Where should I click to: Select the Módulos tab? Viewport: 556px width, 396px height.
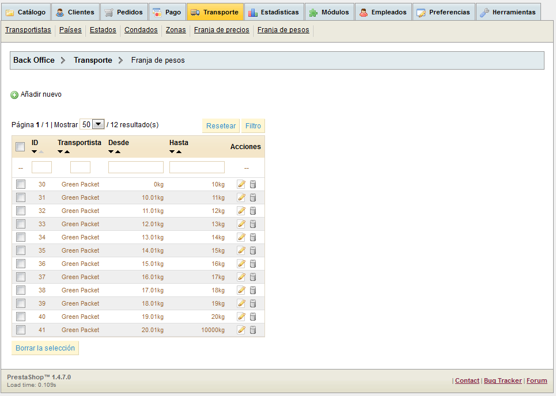click(x=330, y=12)
